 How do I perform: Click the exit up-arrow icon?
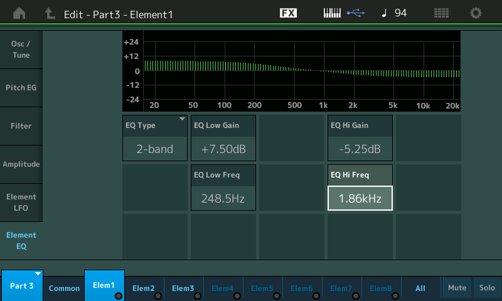point(50,13)
